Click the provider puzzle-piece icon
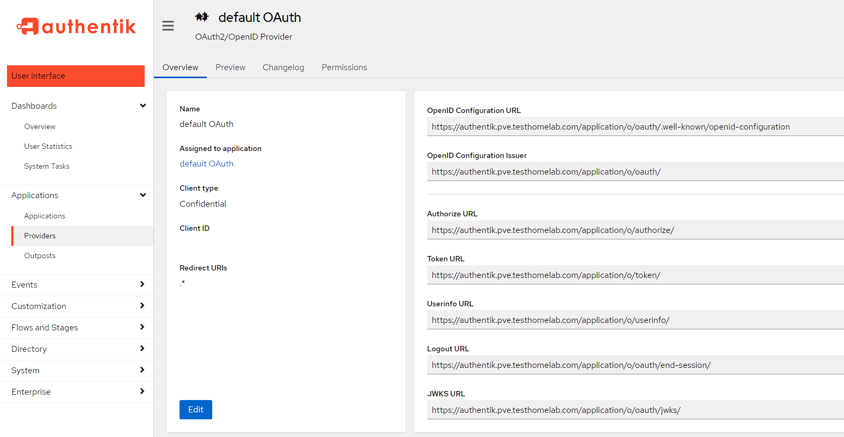This screenshot has height=437, width=844. (202, 17)
